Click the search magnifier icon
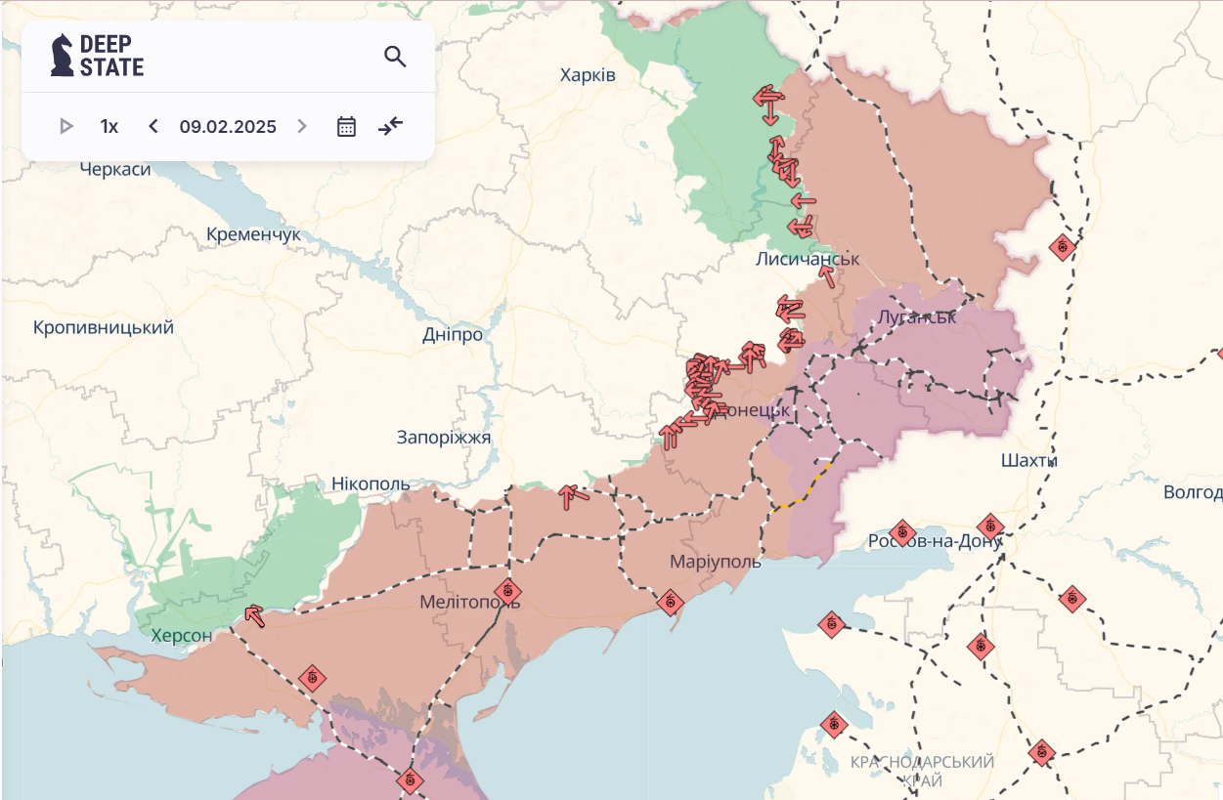 [x=395, y=57]
